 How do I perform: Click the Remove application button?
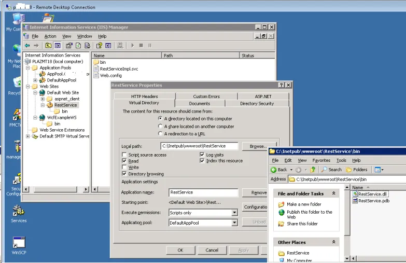coord(255,193)
